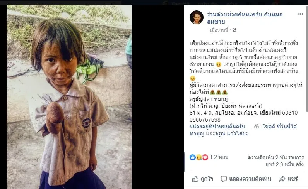Click the post panel vertical scrollbar

click(x=306, y=59)
